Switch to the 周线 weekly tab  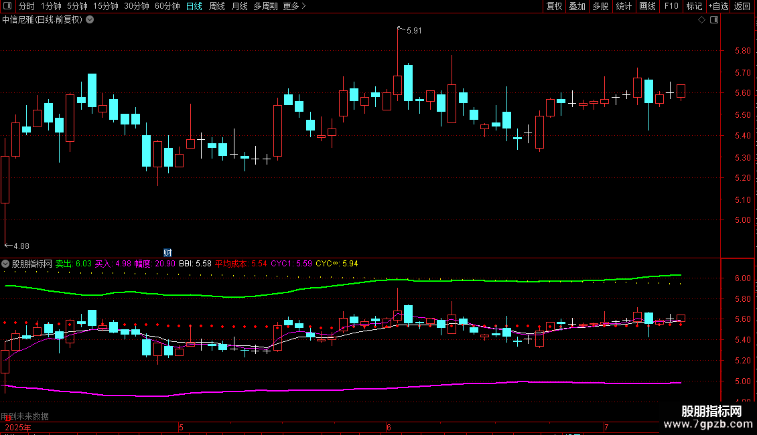pos(217,6)
